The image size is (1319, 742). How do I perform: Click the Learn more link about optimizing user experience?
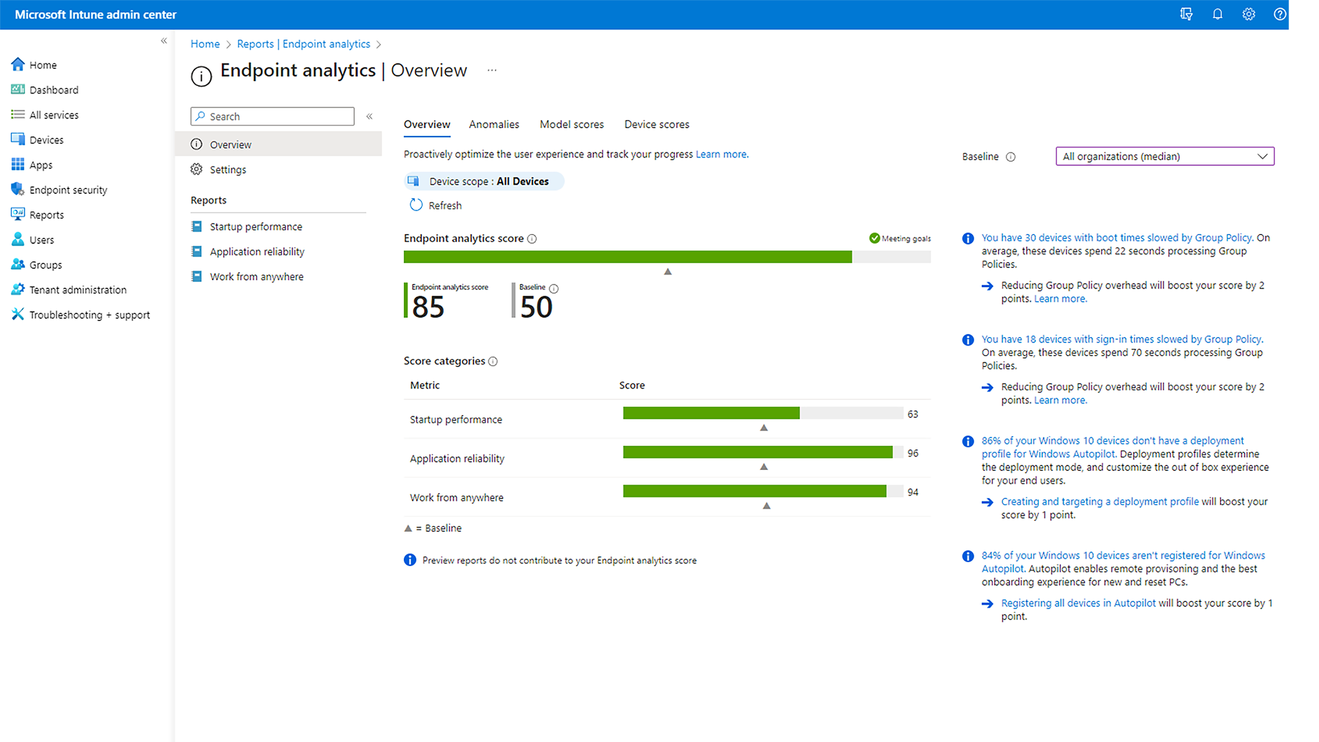(721, 154)
